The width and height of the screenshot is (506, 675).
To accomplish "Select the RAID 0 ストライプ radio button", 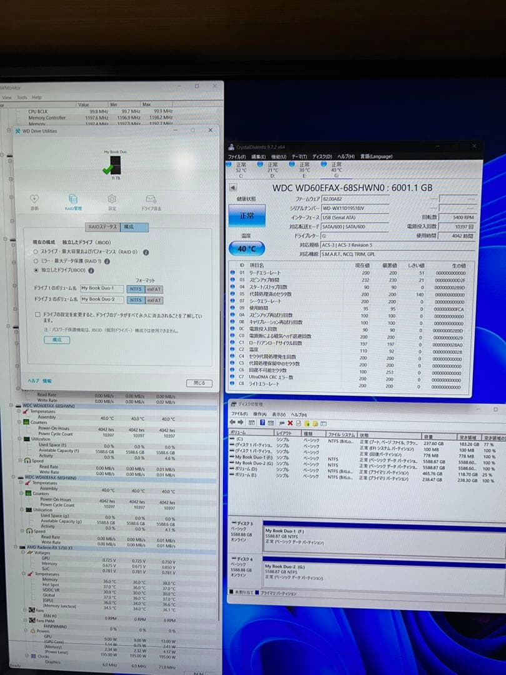I will pyautogui.click(x=35, y=251).
